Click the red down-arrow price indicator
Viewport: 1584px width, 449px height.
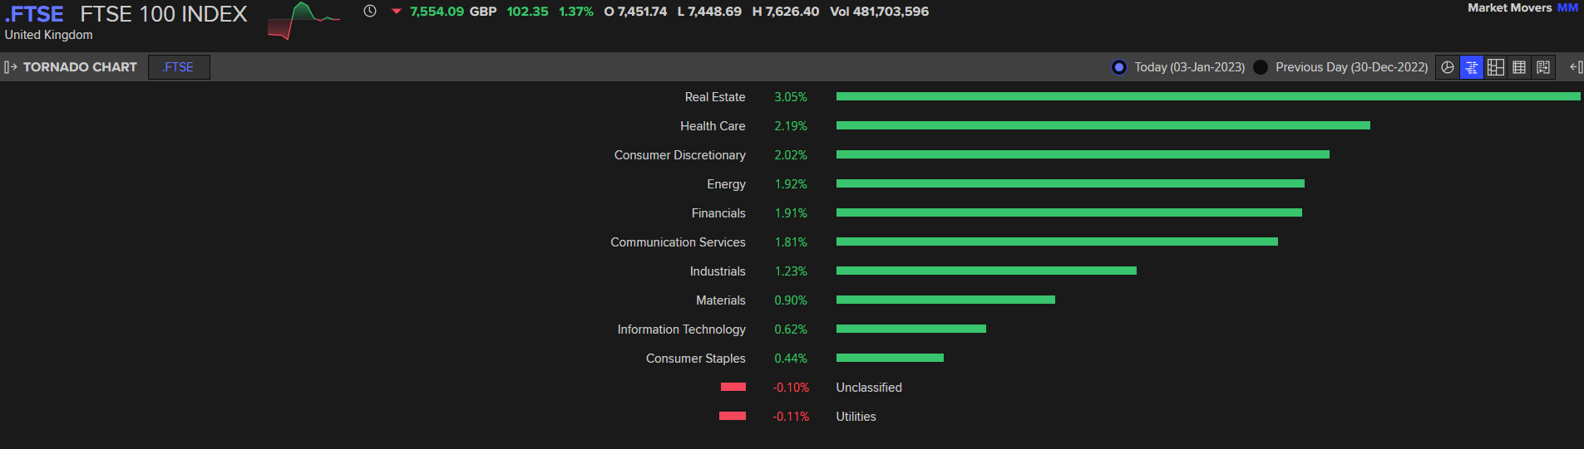point(397,12)
